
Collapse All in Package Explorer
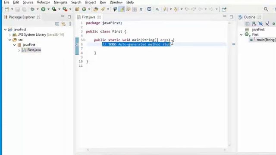(57, 24)
